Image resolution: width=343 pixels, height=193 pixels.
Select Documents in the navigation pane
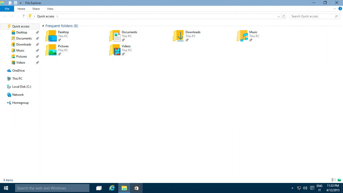[24, 38]
